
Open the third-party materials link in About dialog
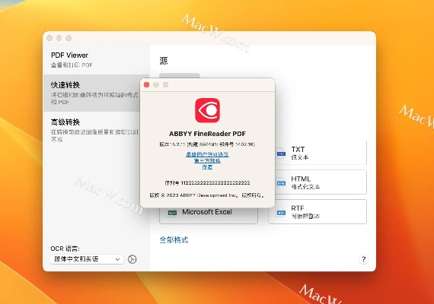click(x=207, y=160)
